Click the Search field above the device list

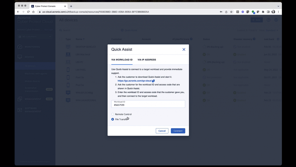66,30
